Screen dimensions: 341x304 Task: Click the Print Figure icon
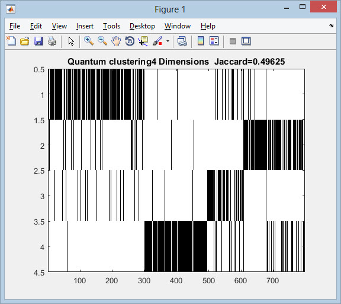(52, 41)
